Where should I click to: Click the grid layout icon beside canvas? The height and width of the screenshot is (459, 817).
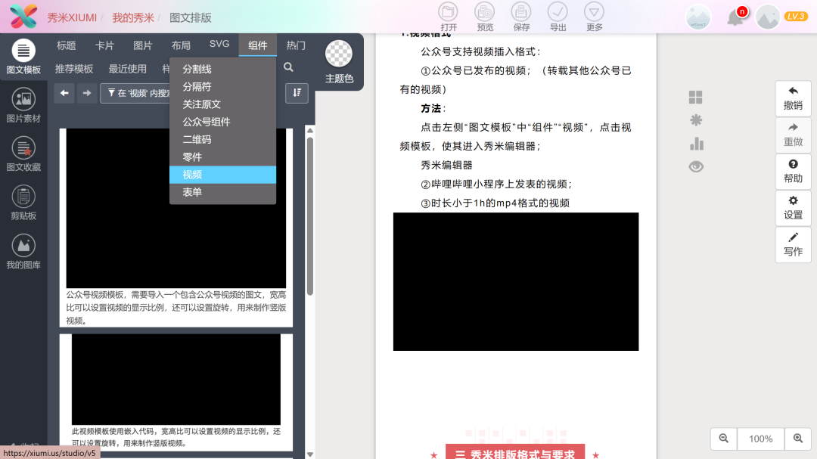696,98
